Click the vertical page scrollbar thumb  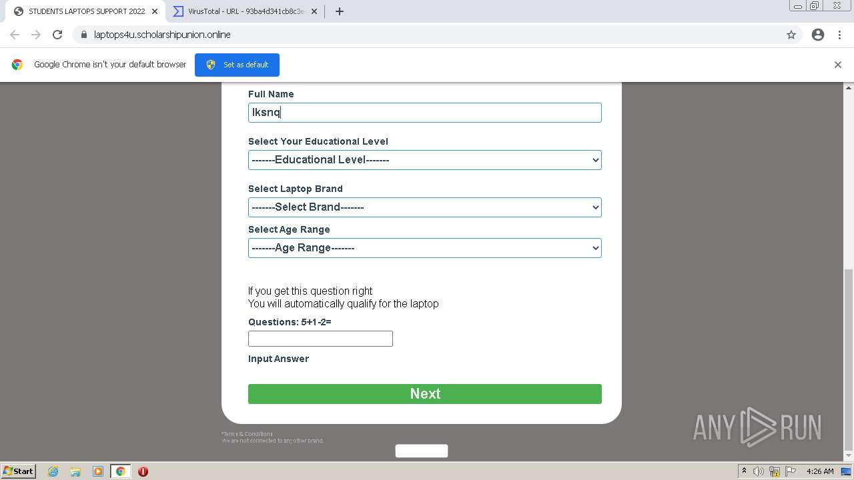[849, 360]
